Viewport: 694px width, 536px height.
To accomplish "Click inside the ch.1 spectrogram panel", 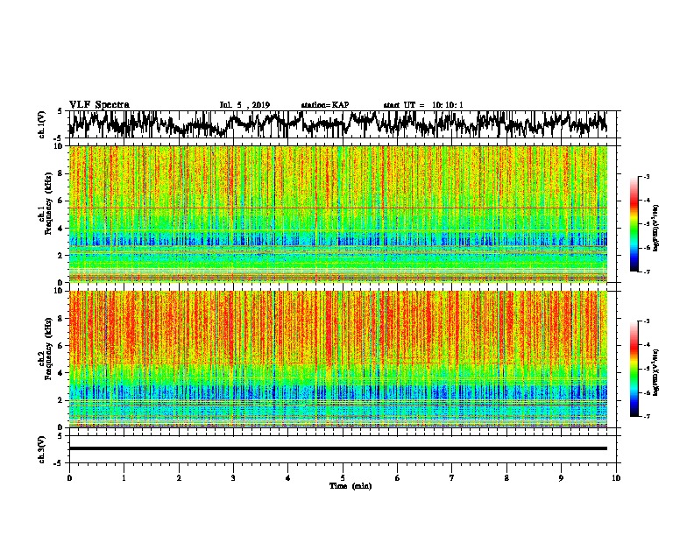I will pyautogui.click(x=338, y=214).
